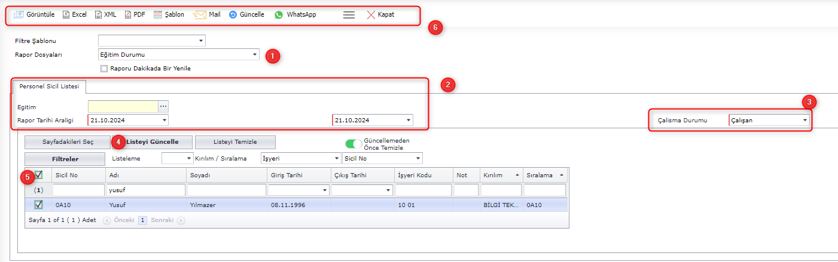This screenshot has height=262, width=838.
Task: Click the Listeyi Temizle button
Action: coord(235,142)
